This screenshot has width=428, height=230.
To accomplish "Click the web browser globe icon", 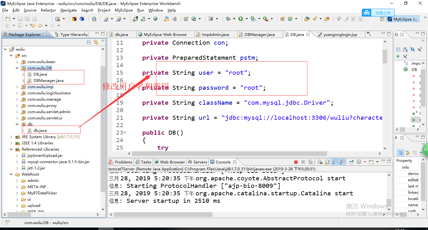I will click(155, 19).
